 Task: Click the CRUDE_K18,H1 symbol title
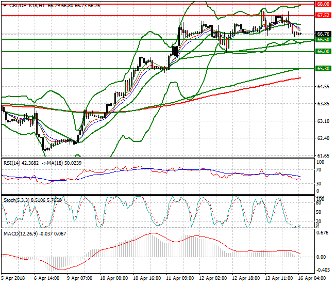(x=27, y=6)
